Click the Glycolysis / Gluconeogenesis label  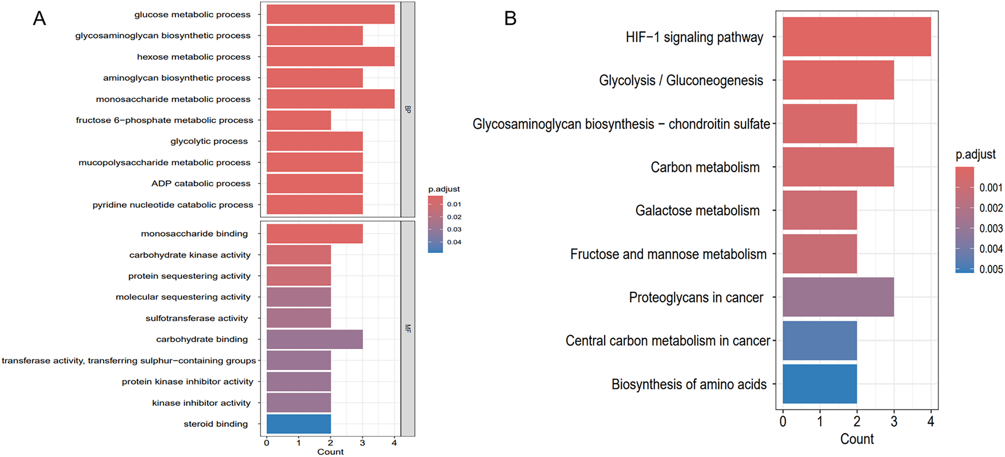tap(681, 81)
